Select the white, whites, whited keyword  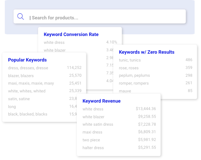pyautogui.click(x=27, y=91)
